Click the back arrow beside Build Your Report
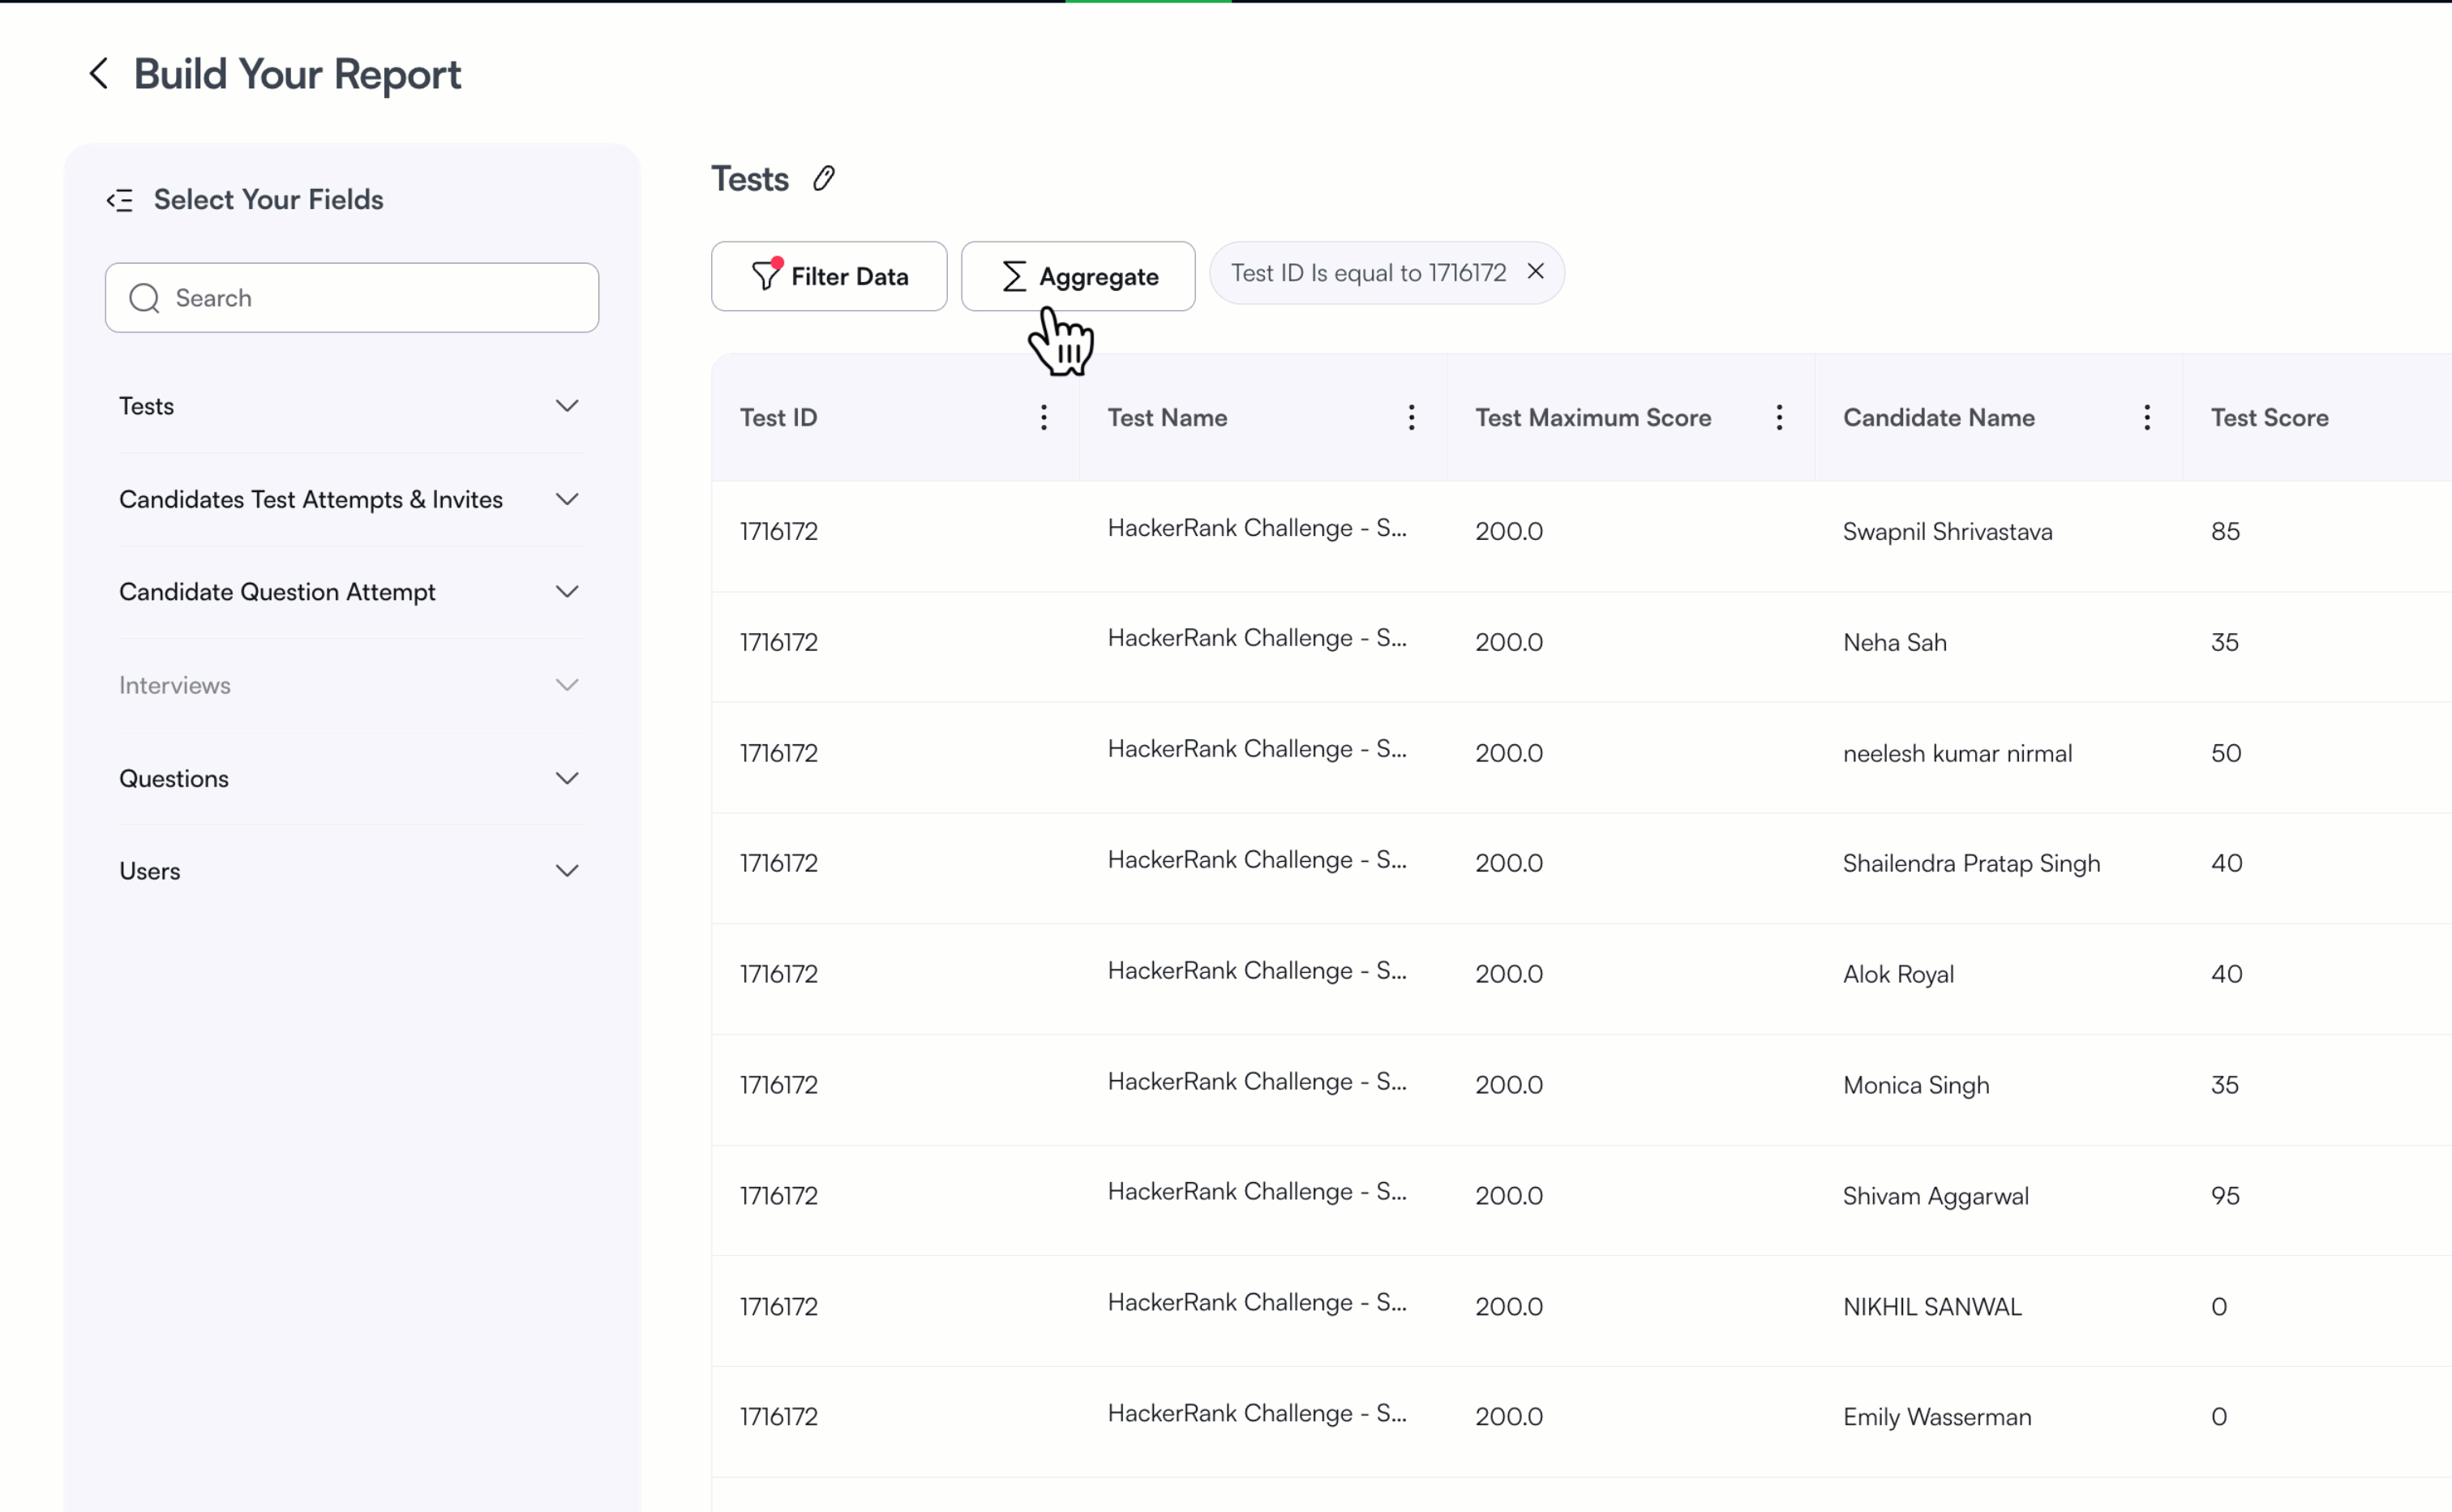The height and width of the screenshot is (1512, 2452). click(98, 73)
